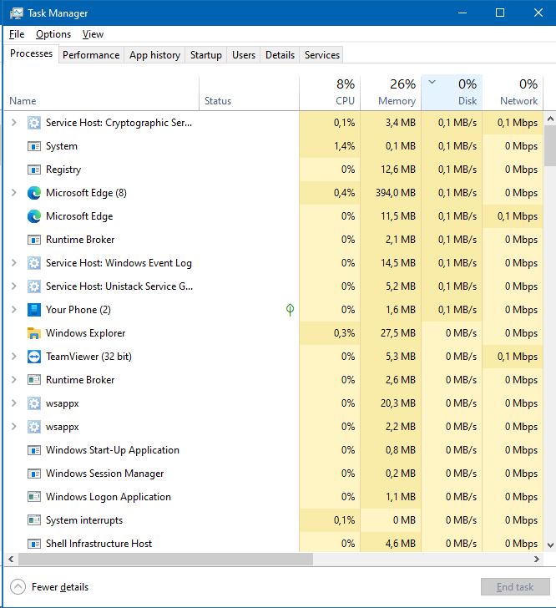This screenshot has height=608, width=556.
Task: Sort by the CPU column header
Action: tap(330, 93)
